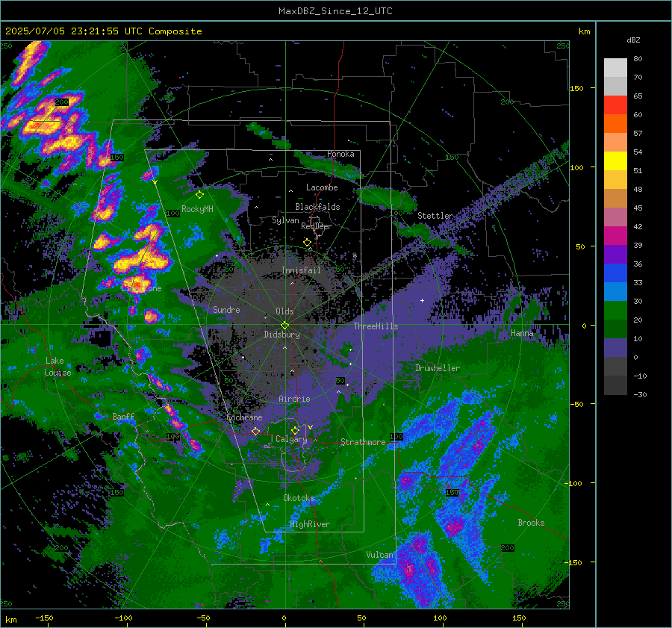The image size is (672, 628).
Task: Click the yellow diamond marker under Cochrane label
Action: (255, 431)
